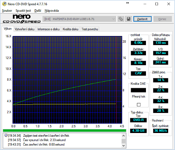Click the save results floppy disk icon

[129, 19]
